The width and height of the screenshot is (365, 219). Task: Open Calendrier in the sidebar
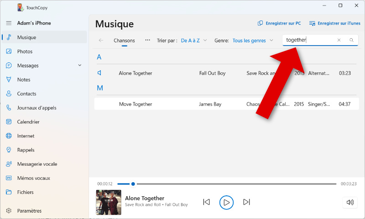[28, 122]
